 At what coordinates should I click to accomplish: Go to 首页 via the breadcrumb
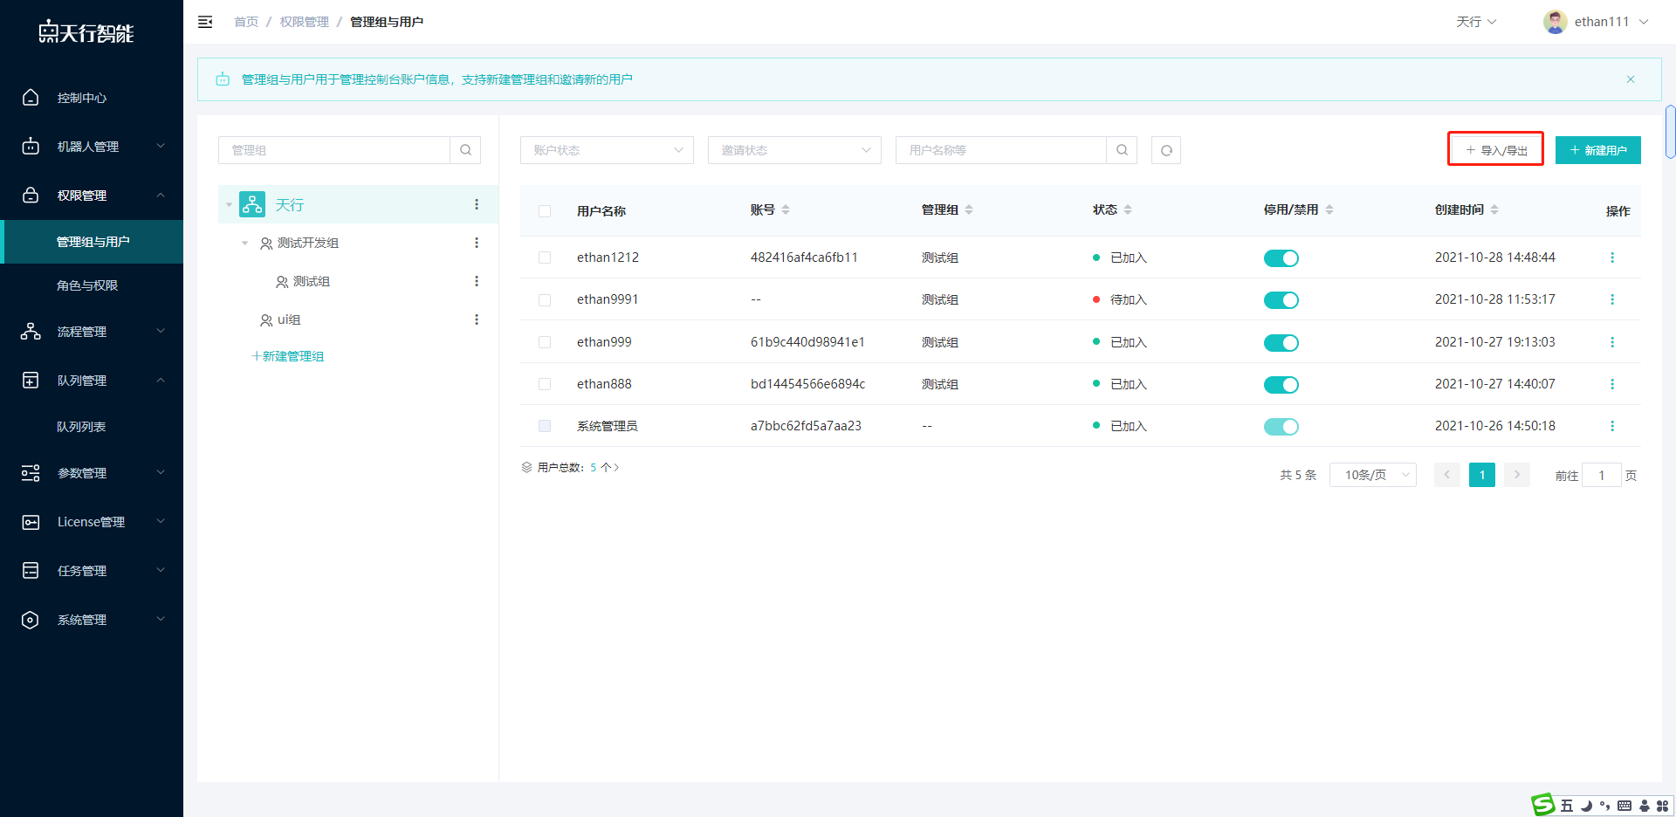click(246, 22)
